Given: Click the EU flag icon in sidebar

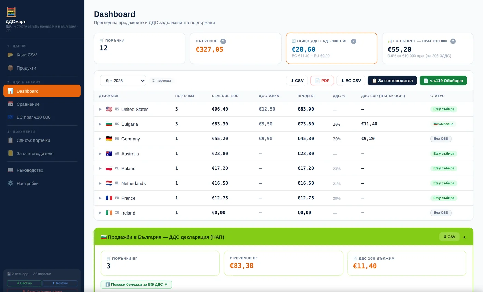Looking at the screenshot, I should [x=10, y=117].
